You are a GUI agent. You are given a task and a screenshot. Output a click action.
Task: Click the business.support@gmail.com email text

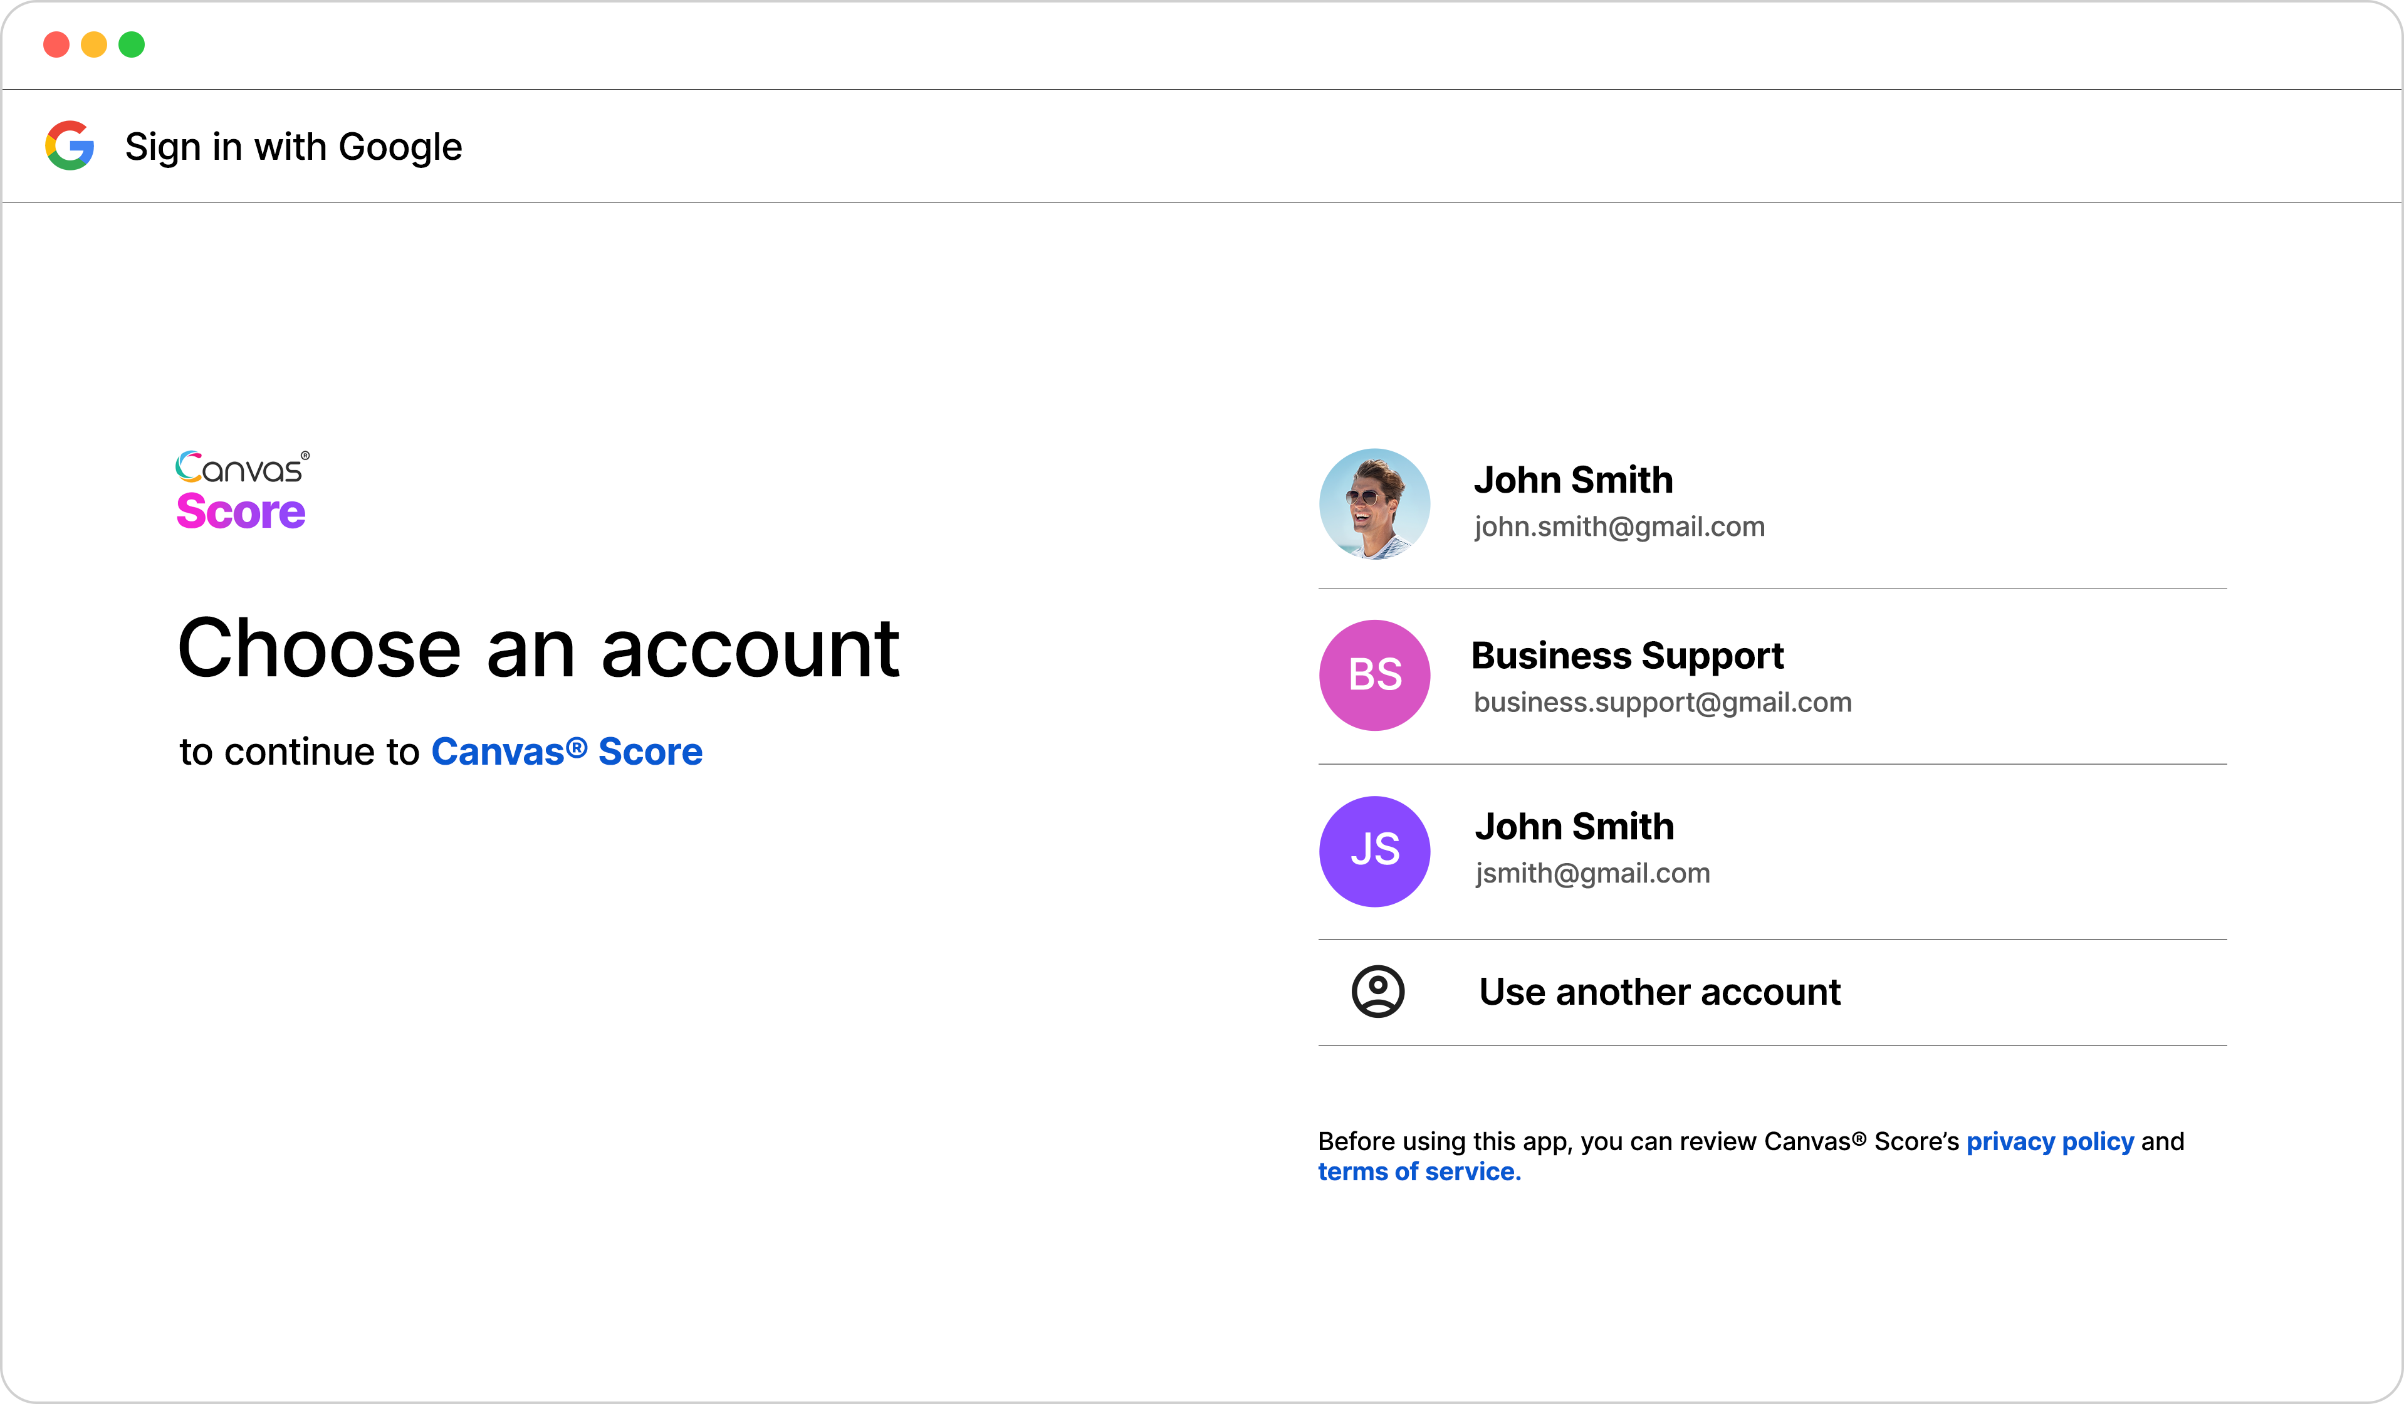click(x=1663, y=702)
